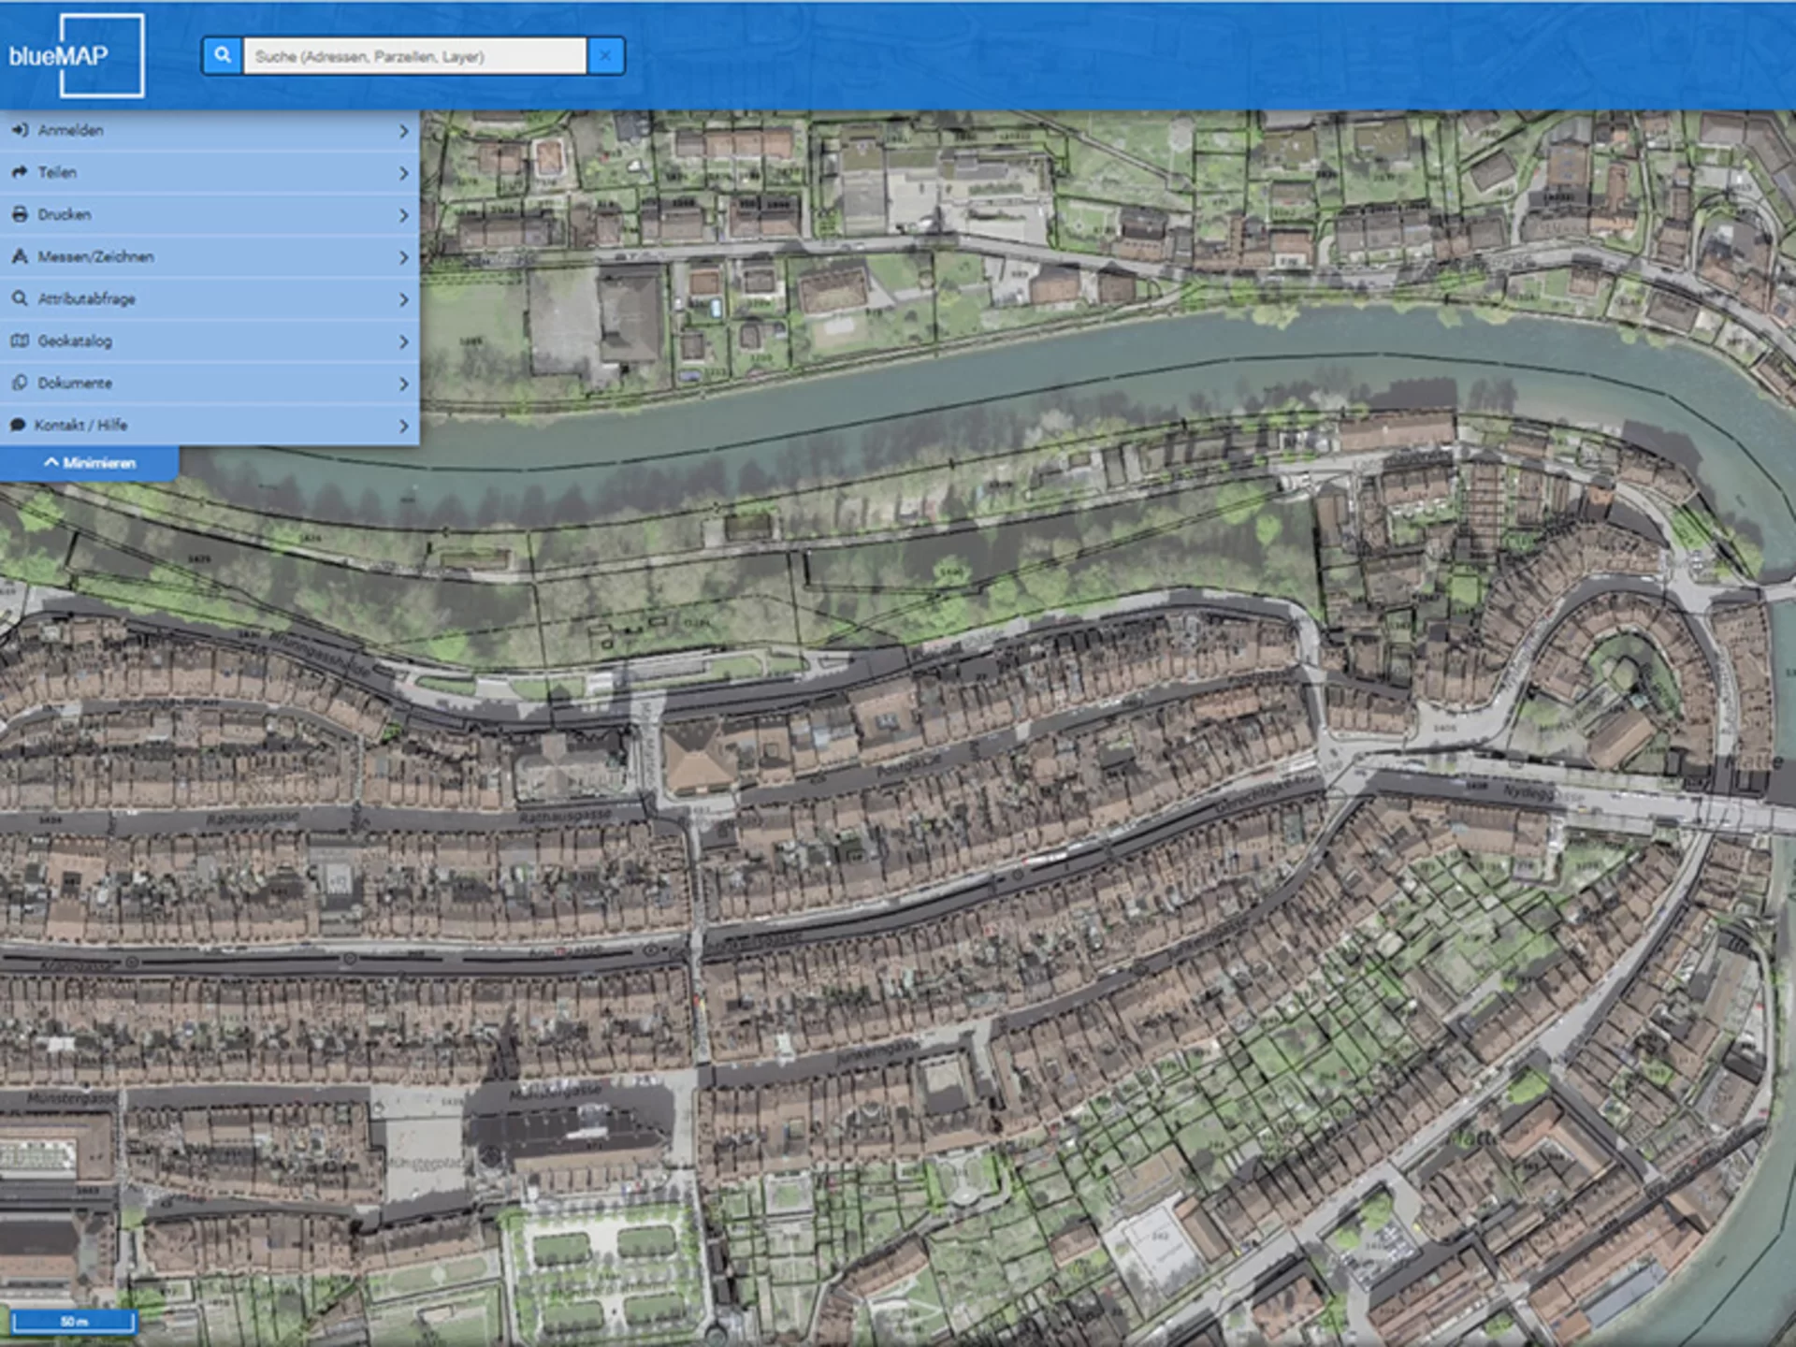Click the Dokumente paperclip icon

(20, 383)
